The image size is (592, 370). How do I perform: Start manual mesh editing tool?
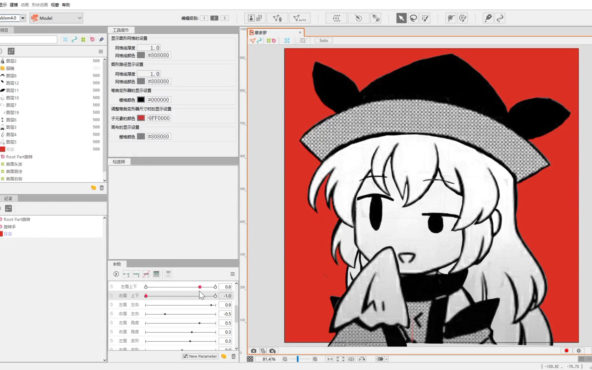pyautogui.click(x=277, y=18)
